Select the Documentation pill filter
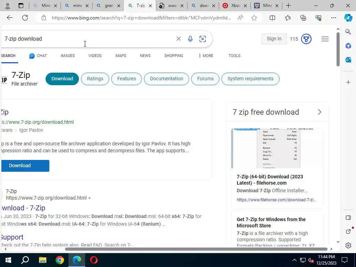356x267 pixels. pyautogui.click(x=167, y=79)
